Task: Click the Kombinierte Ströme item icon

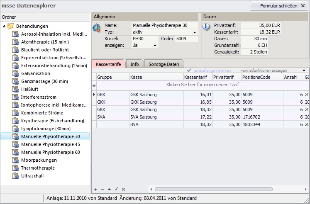Action: 15,113
